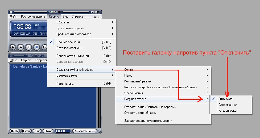Screen dimensions: 260x138
Task: Select the Daniela de Santos playlist entry
Action: [28, 66]
